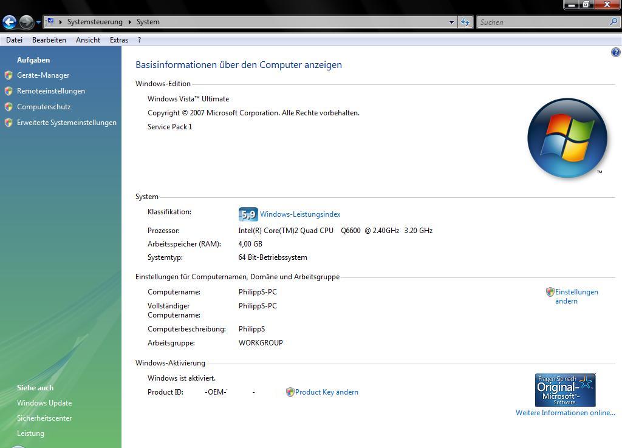Select the Computerbeschreibung value PhilippS
This screenshot has width=622, height=448.
point(251,328)
